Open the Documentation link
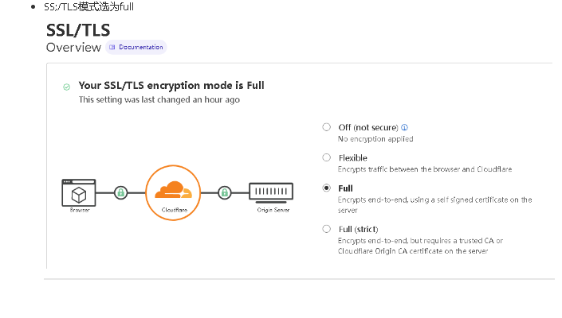The height and width of the screenshot is (318, 562). [140, 48]
